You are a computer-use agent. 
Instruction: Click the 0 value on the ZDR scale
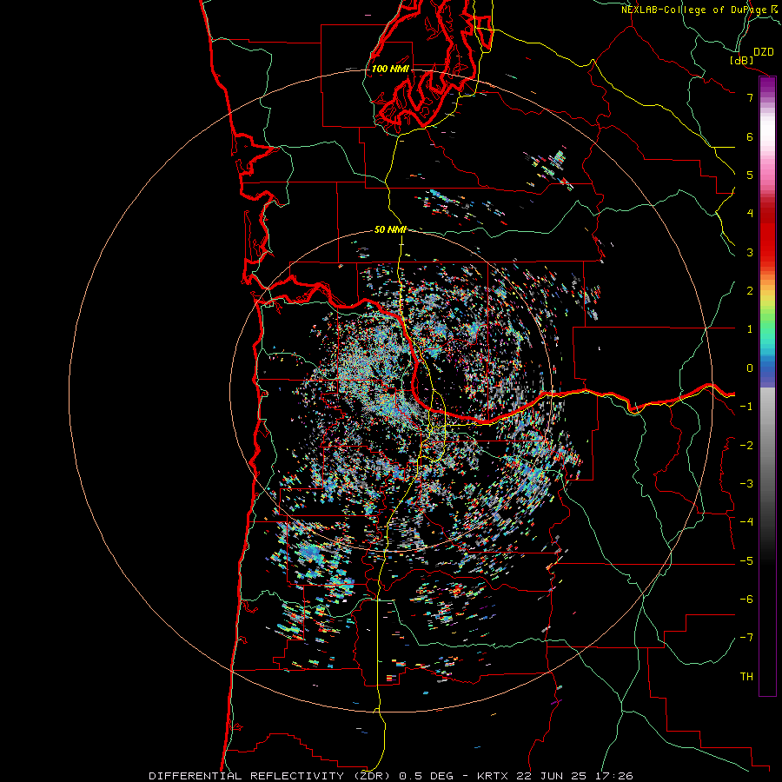tap(750, 368)
